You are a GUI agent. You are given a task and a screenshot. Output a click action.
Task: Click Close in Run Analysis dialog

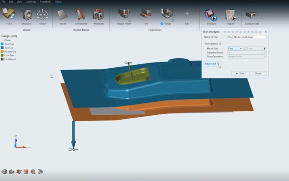257,73
